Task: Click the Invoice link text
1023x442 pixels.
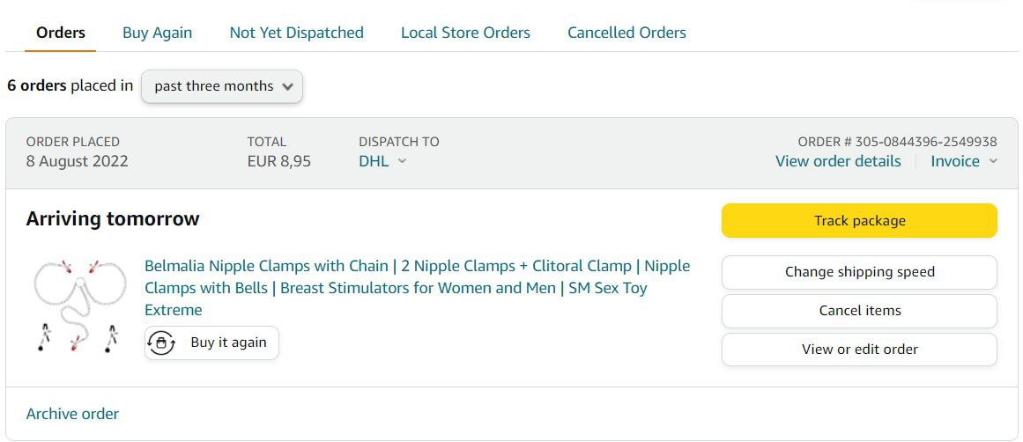Action: [955, 161]
